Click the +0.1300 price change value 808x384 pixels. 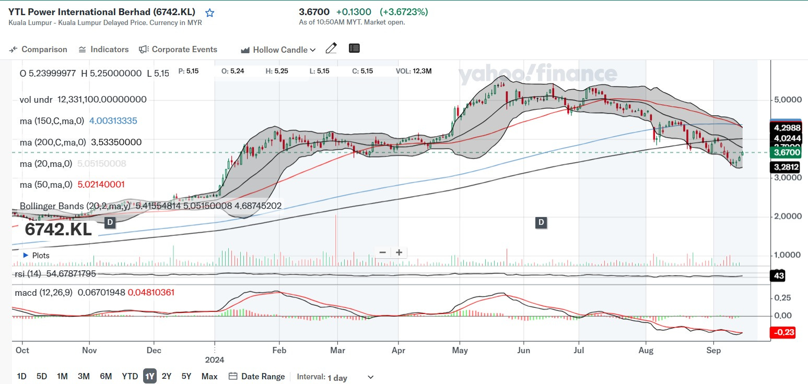click(354, 11)
